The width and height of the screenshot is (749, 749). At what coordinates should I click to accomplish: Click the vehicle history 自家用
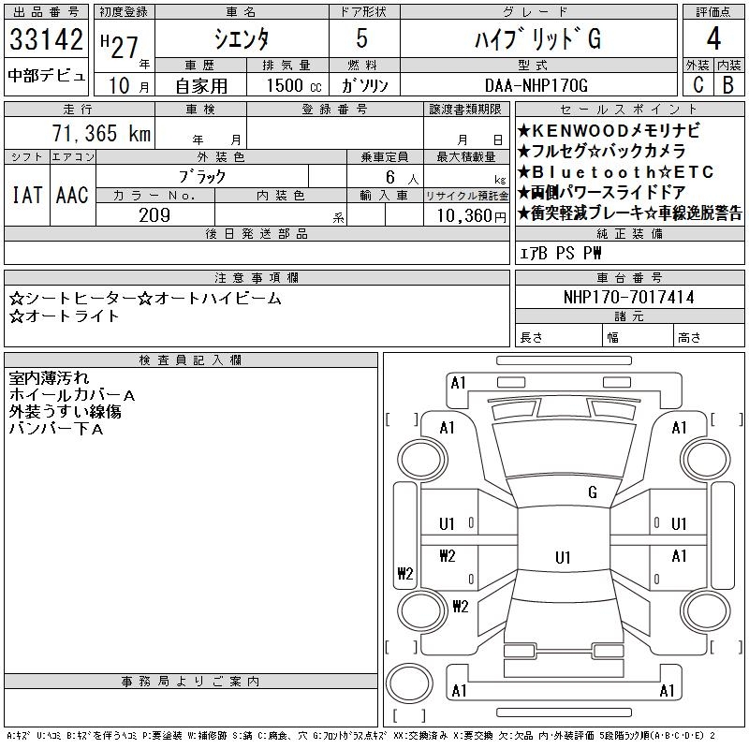tap(201, 86)
